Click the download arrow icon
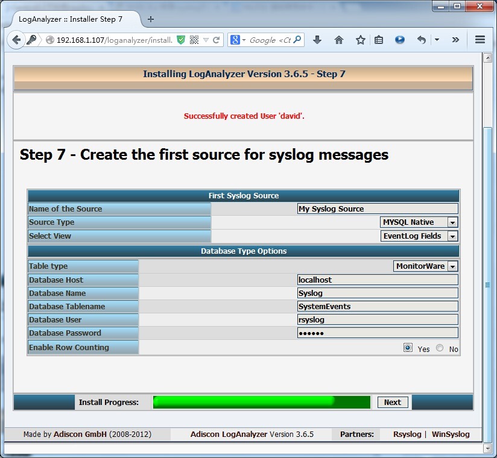The width and height of the screenshot is (497, 458). click(x=317, y=40)
